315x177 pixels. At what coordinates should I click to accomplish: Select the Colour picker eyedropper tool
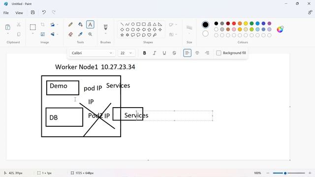pos(80,34)
